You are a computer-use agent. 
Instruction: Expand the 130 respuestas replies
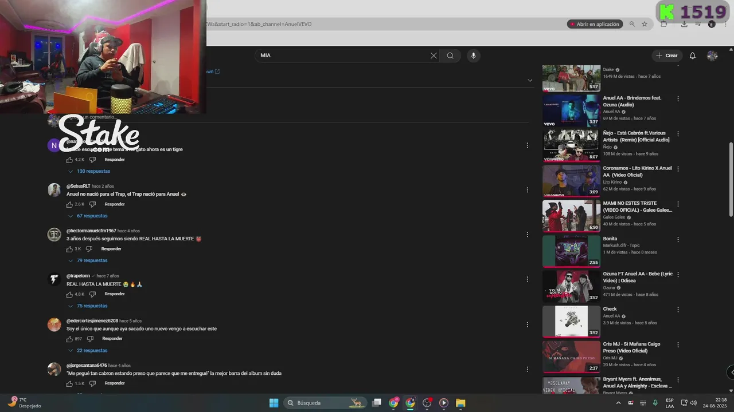89,171
